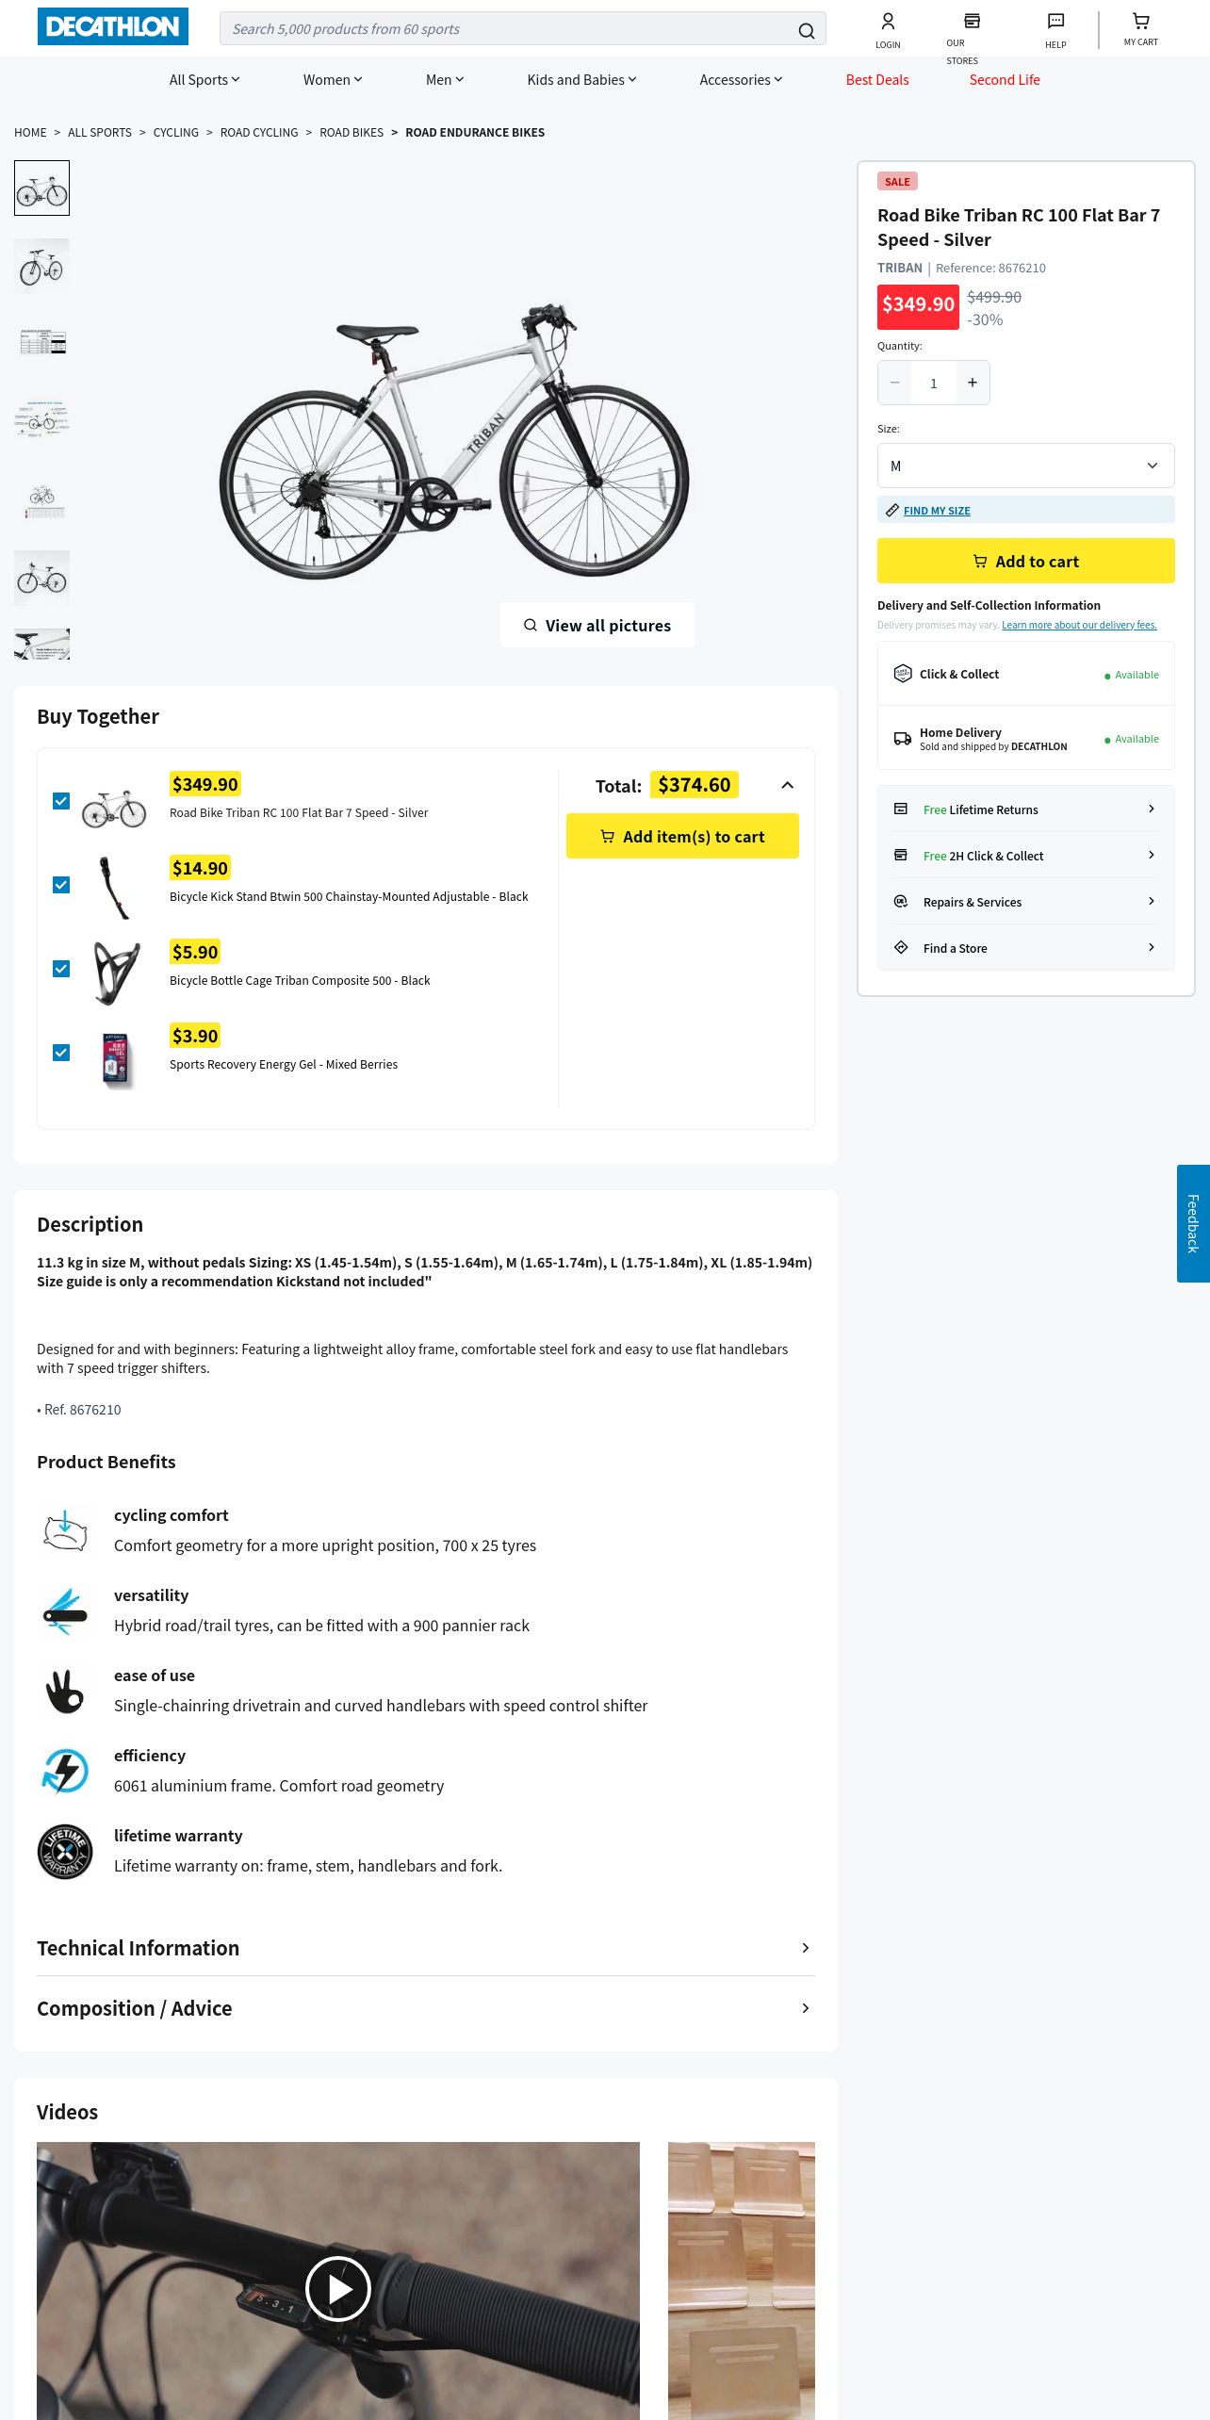Open the Kids and Babies menu
Image resolution: width=1210 pixels, height=2420 pixels.
[581, 80]
